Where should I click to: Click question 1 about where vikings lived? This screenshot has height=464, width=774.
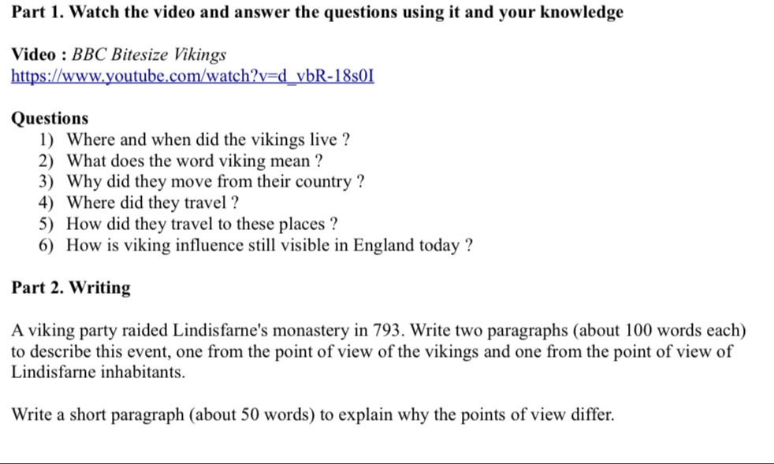point(208,140)
